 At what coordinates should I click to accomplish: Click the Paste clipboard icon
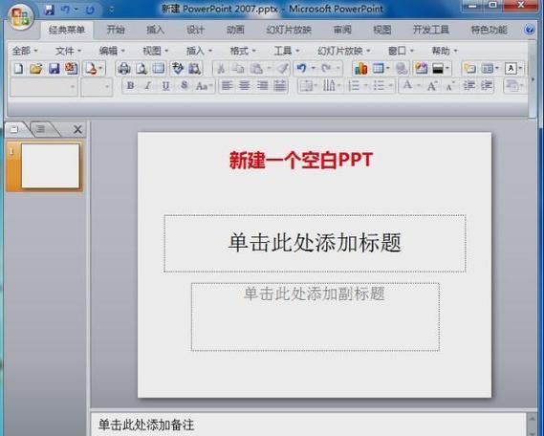(x=257, y=69)
